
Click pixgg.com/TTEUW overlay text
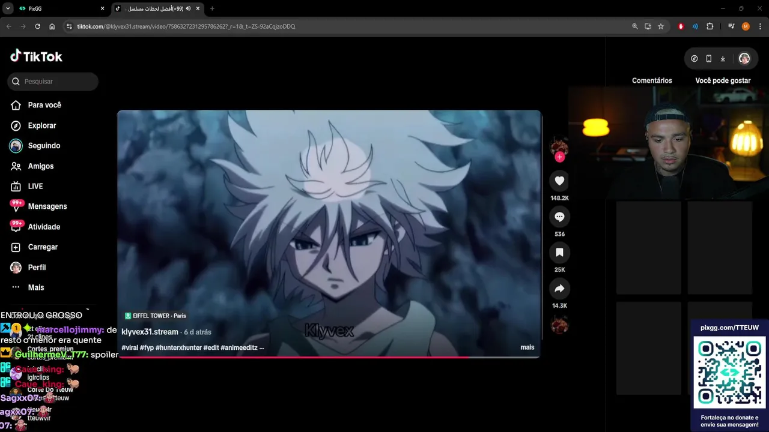click(729, 328)
